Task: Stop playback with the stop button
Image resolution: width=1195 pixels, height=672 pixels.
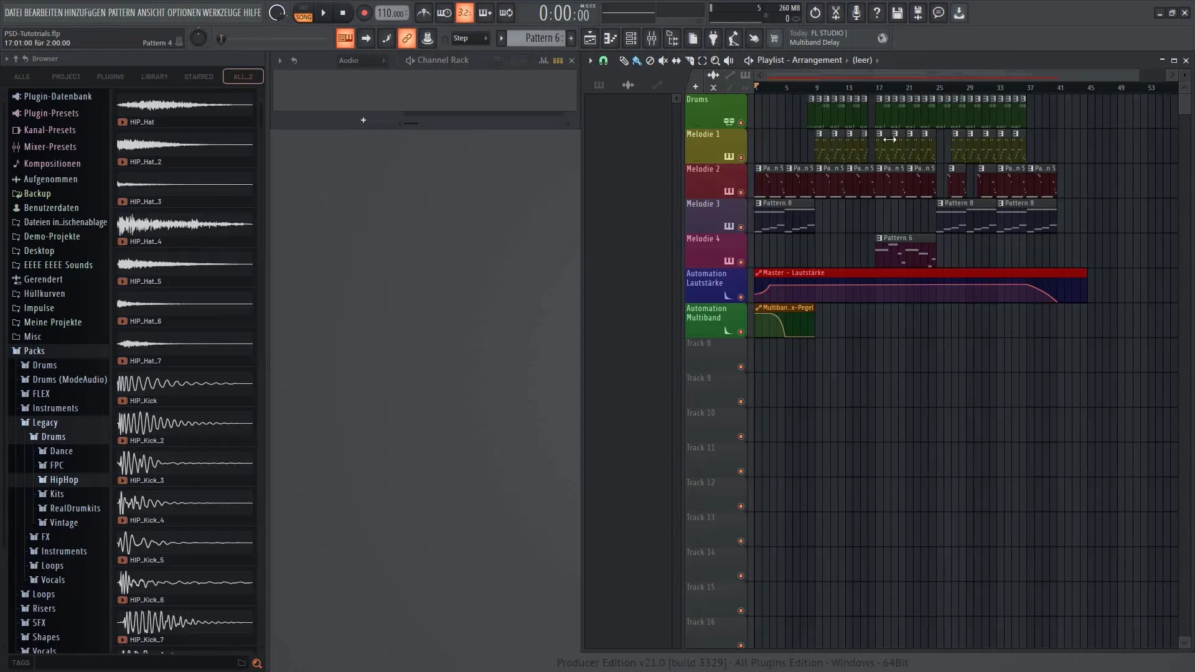Action: [343, 12]
